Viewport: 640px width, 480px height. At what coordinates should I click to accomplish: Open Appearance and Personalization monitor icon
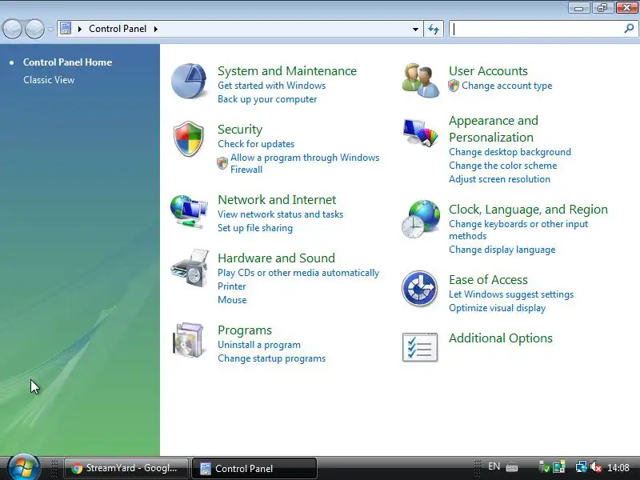(421, 132)
